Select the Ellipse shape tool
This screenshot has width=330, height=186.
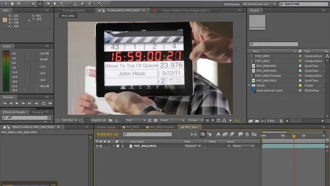click(48, 4)
